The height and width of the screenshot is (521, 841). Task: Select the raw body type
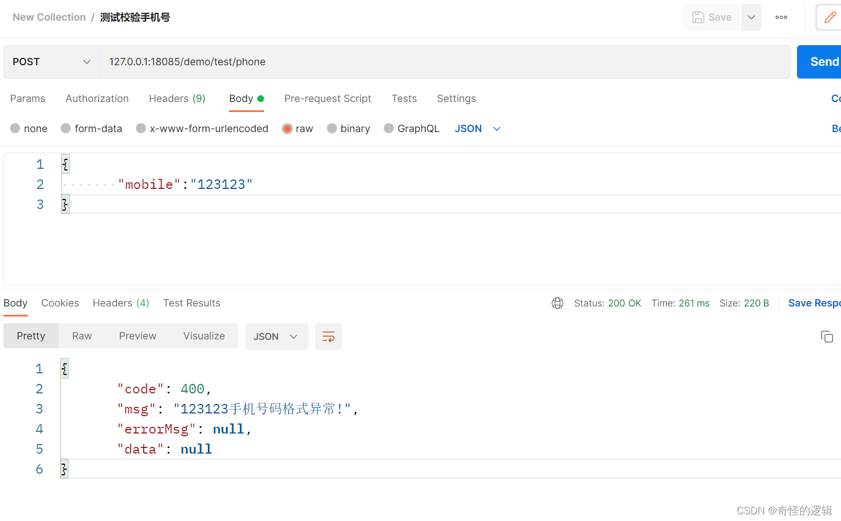(297, 129)
